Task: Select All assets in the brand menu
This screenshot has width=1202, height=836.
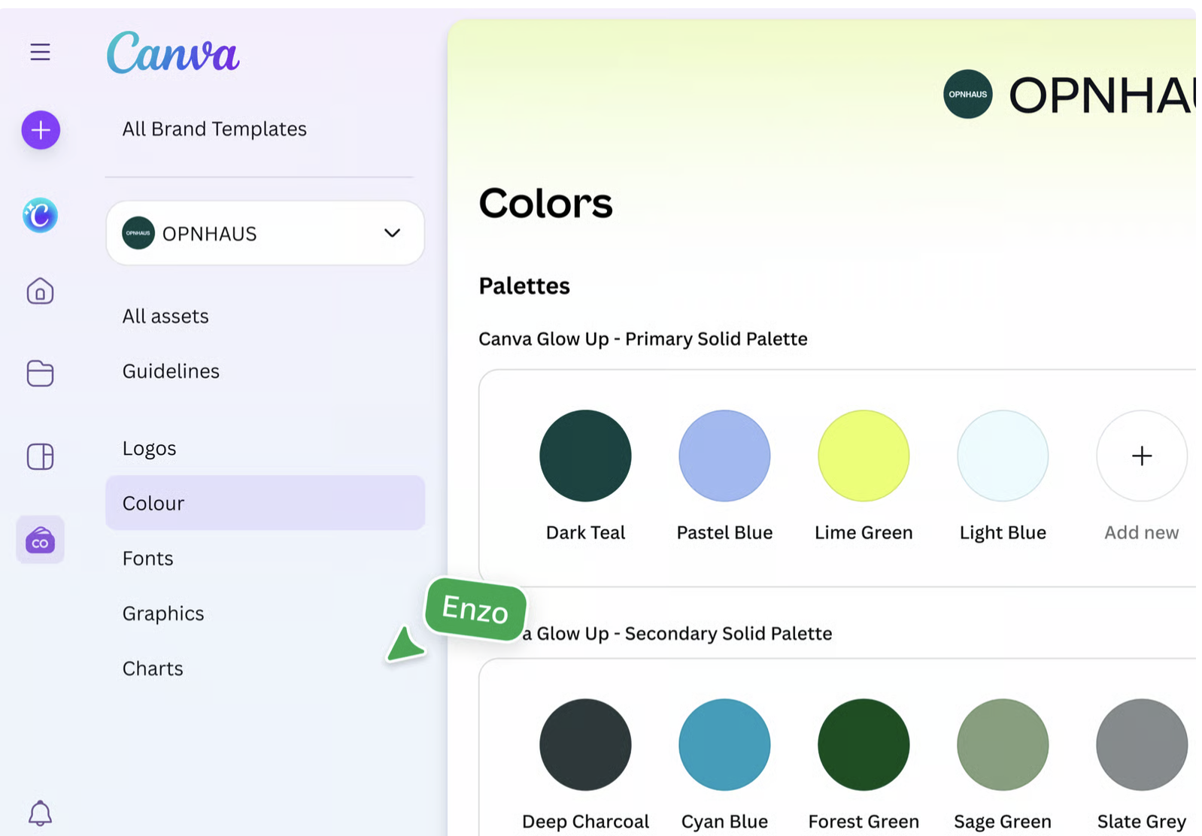Action: 165,317
